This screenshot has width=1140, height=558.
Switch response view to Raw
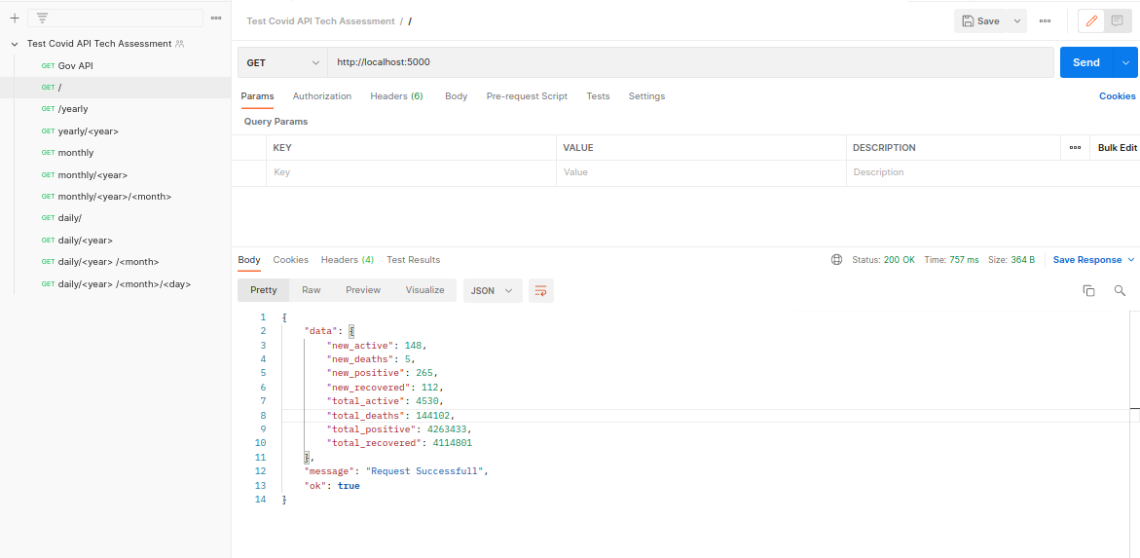(312, 290)
